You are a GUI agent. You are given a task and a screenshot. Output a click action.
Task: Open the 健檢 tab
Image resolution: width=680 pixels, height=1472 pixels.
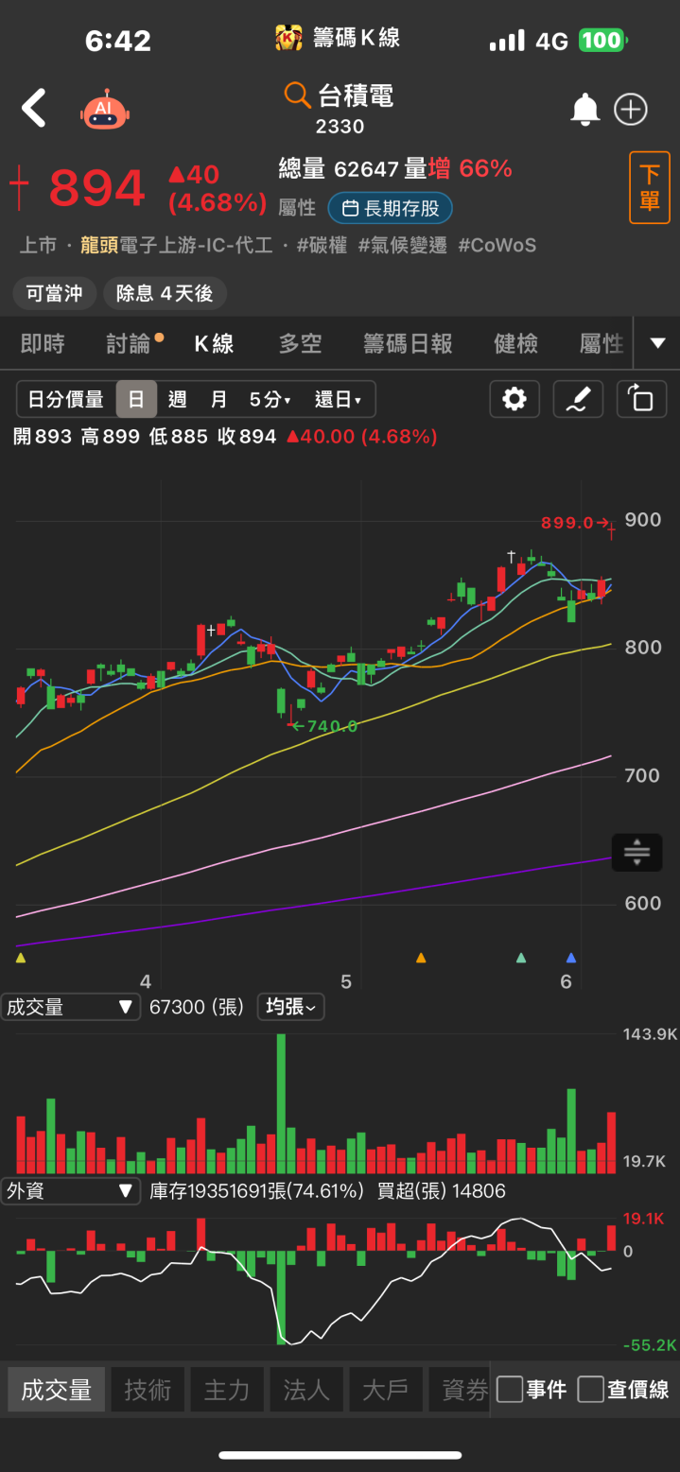coord(516,344)
